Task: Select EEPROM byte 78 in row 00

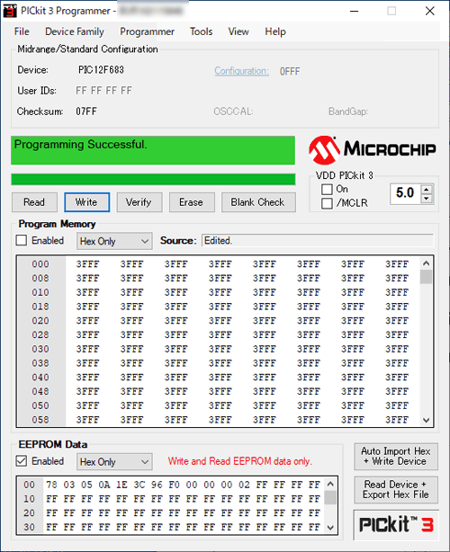Action: pyautogui.click(x=51, y=485)
